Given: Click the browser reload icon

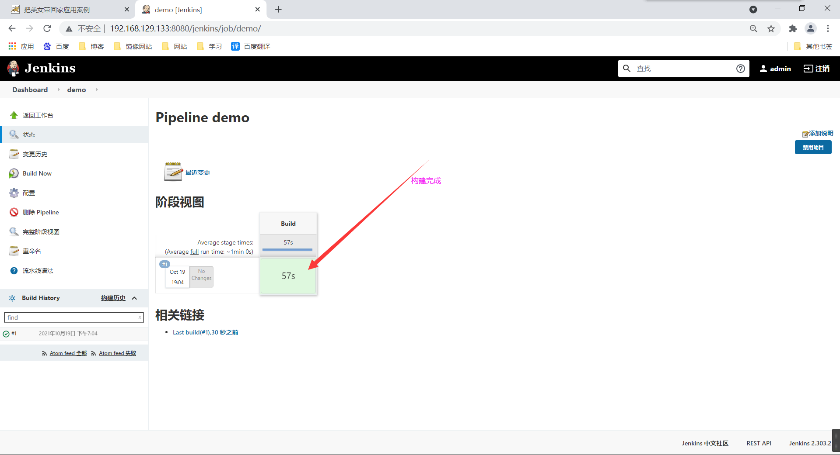Looking at the screenshot, I should click(x=47, y=28).
